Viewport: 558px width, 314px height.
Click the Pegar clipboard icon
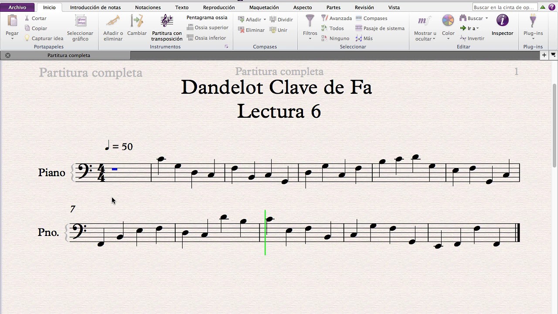tap(12, 21)
